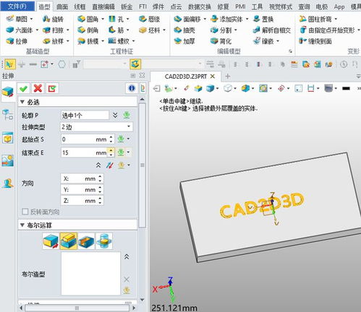Click the 分割 split tool
Image resolution: width=361 pixels, height=312 pixels.
(221, 30)
